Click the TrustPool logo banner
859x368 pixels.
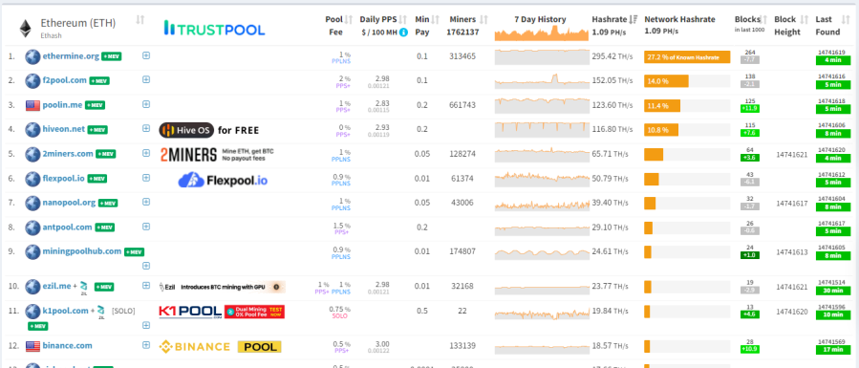[x=214, y=29]
